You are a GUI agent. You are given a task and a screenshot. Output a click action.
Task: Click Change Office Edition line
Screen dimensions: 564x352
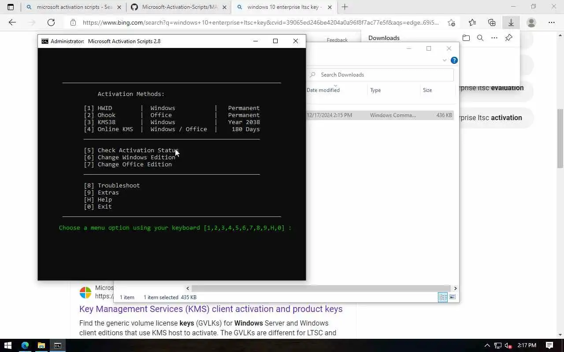tap(128, 164)
